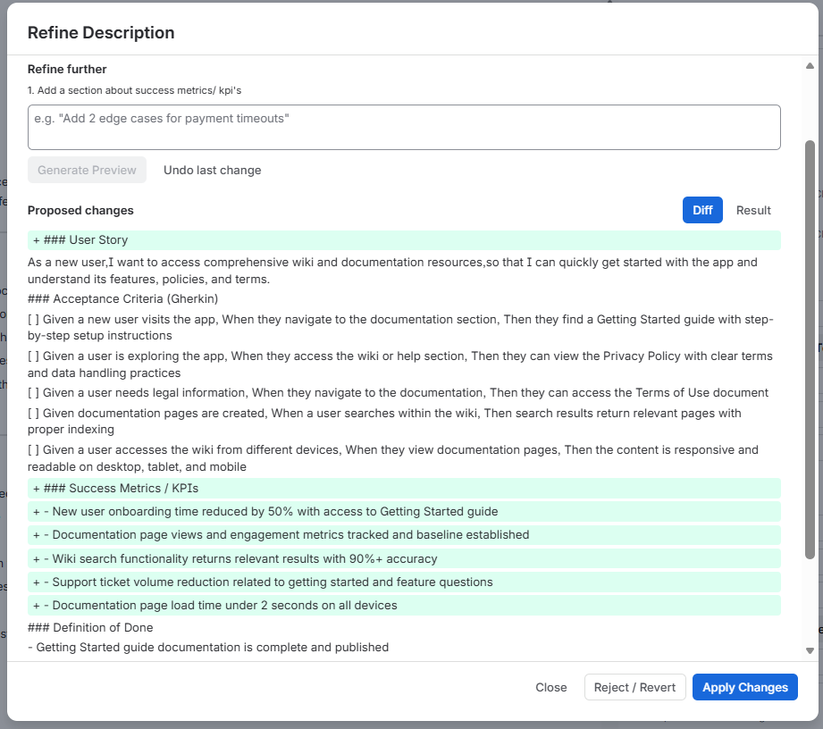Click the Reject / Revert button
The height and width of the screenshot is (729, 823).
634,687
